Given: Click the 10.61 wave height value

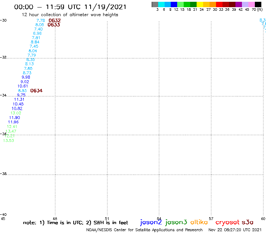Looking at the screenshot, I should click(x=23, y=86).
